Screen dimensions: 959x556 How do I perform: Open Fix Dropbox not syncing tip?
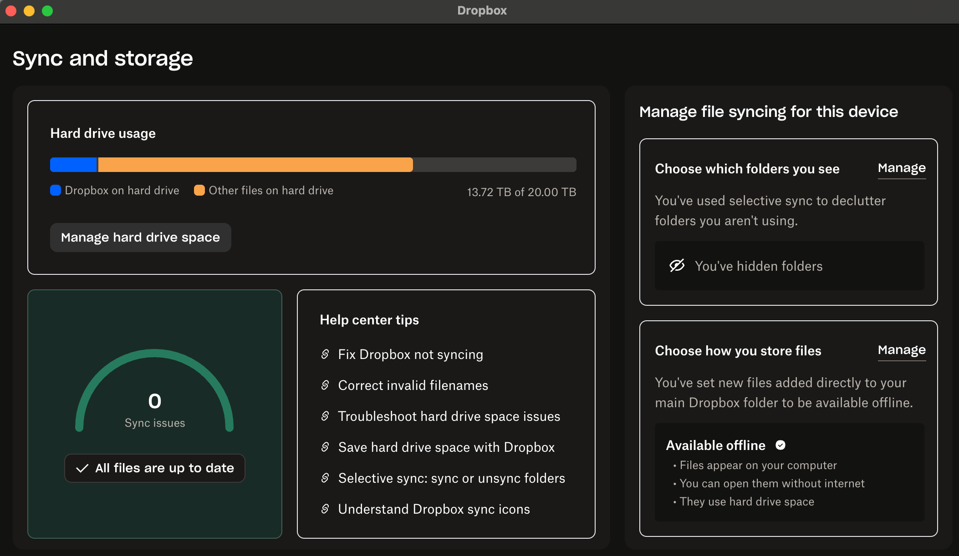tap(410, 354)
